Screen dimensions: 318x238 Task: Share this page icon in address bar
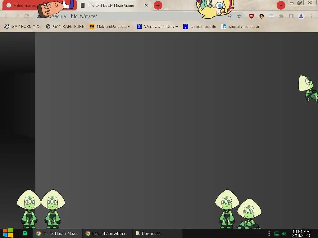tap(229, 16)
